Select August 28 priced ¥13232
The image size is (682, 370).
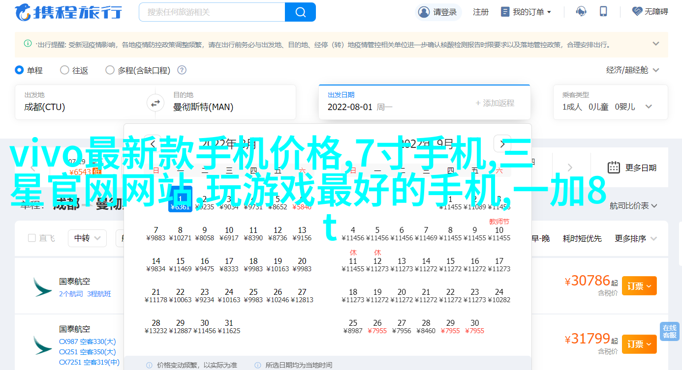click(156, 326)
